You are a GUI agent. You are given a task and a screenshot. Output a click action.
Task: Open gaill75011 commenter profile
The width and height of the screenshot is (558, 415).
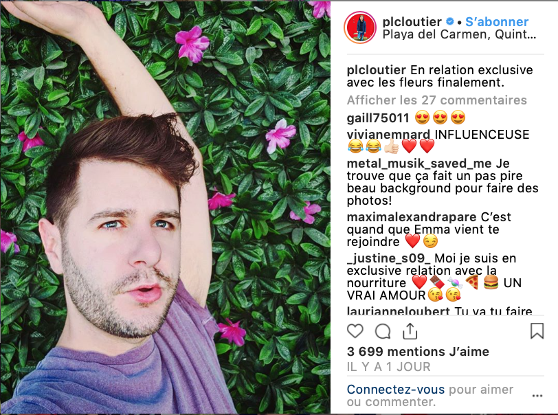click(x=378, y=117)
